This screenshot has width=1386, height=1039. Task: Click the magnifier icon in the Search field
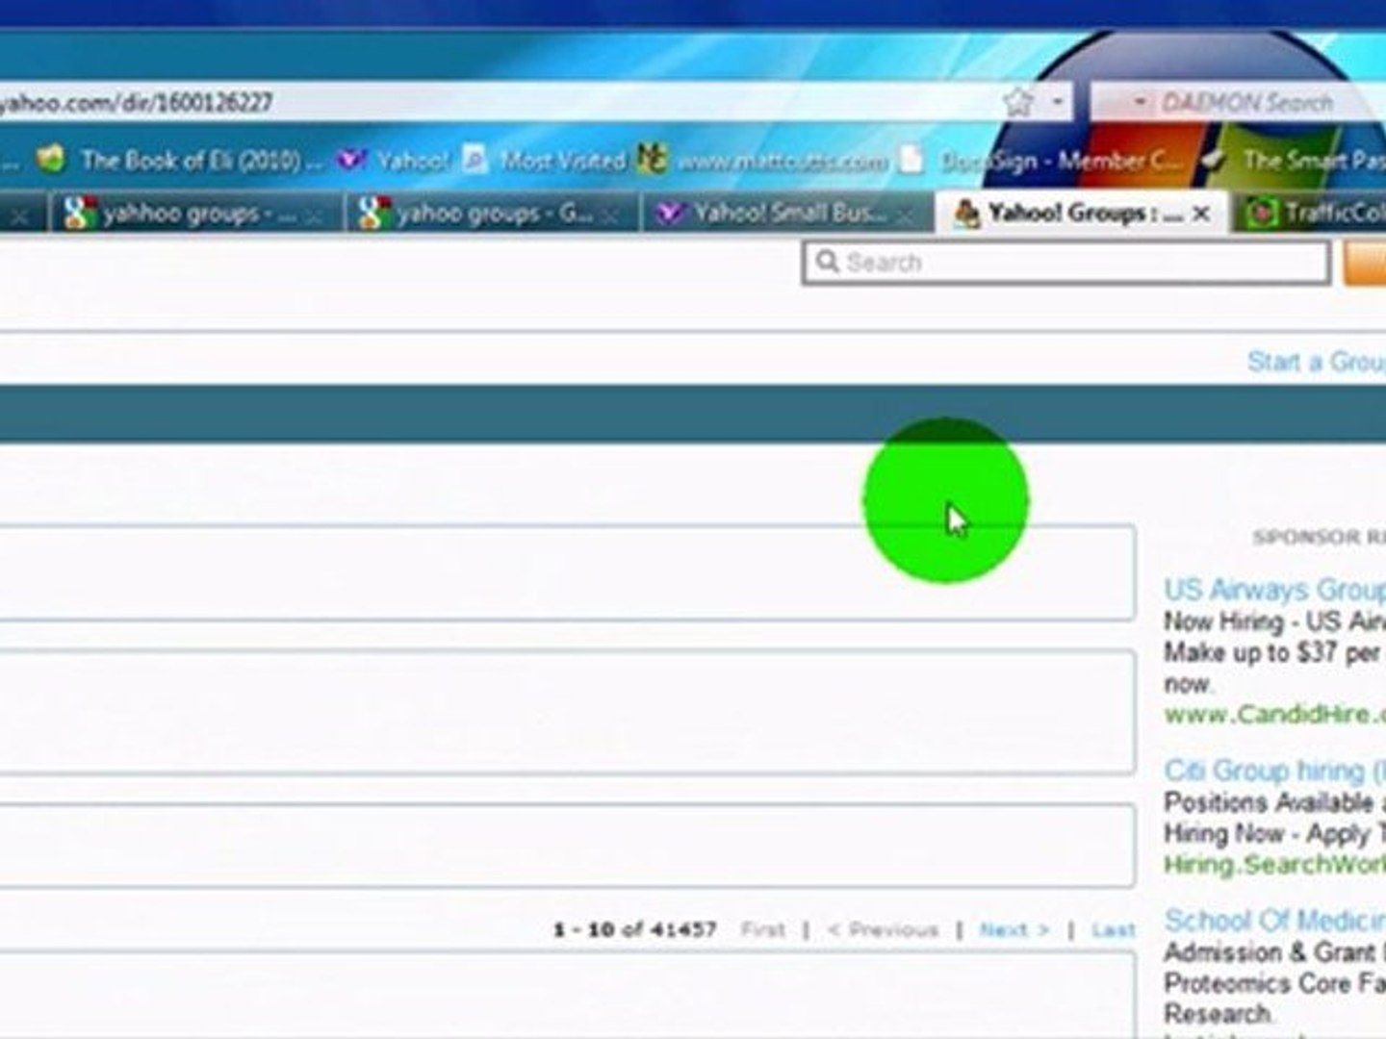coord(827,261)
